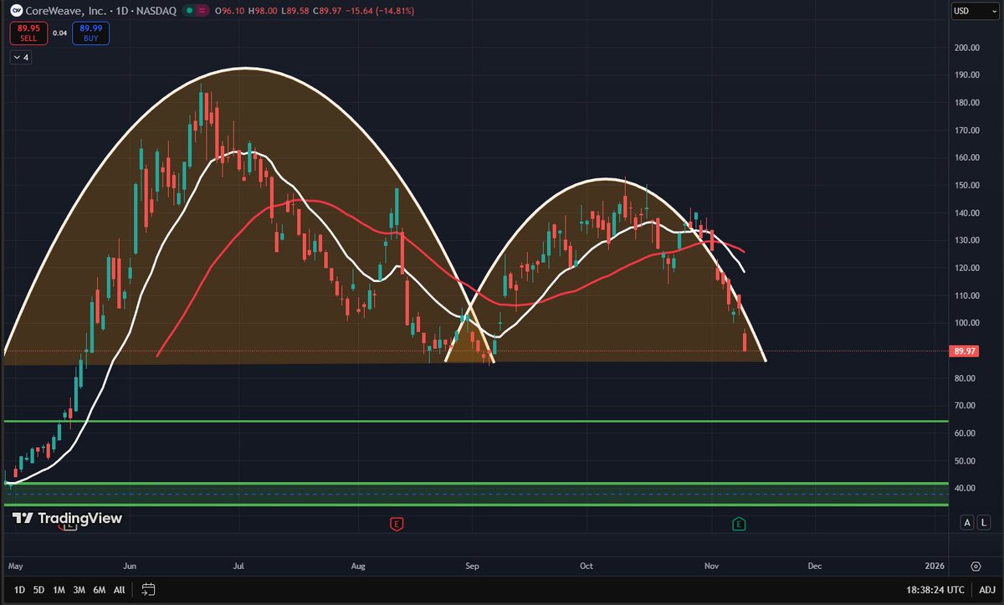
Task: Select the 1D time range
Action: tap(19, 589)
